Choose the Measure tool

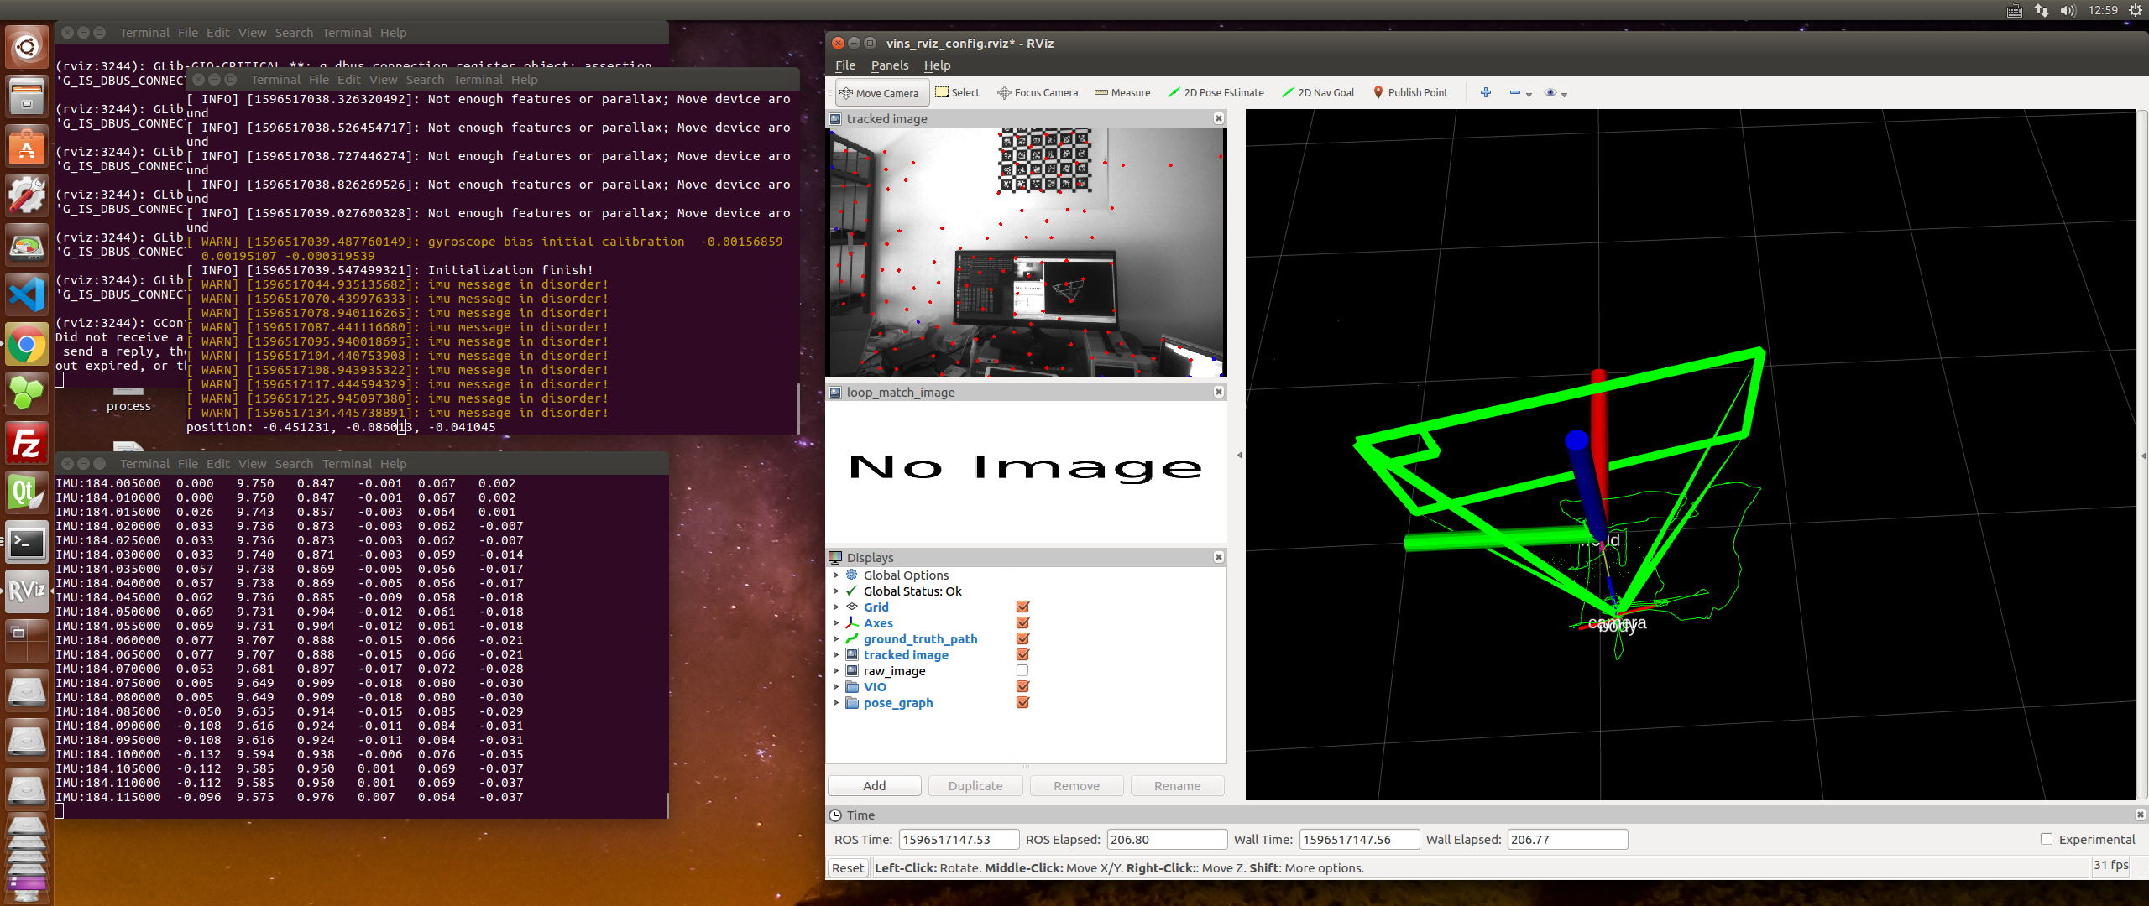point(1122,93)
